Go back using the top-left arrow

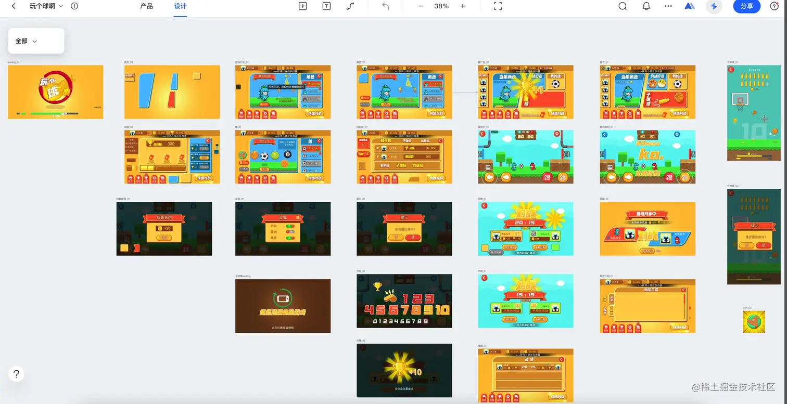coord(14,6)
